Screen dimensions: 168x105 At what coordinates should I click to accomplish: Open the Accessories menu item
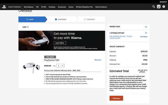click(x=62, y=7)
